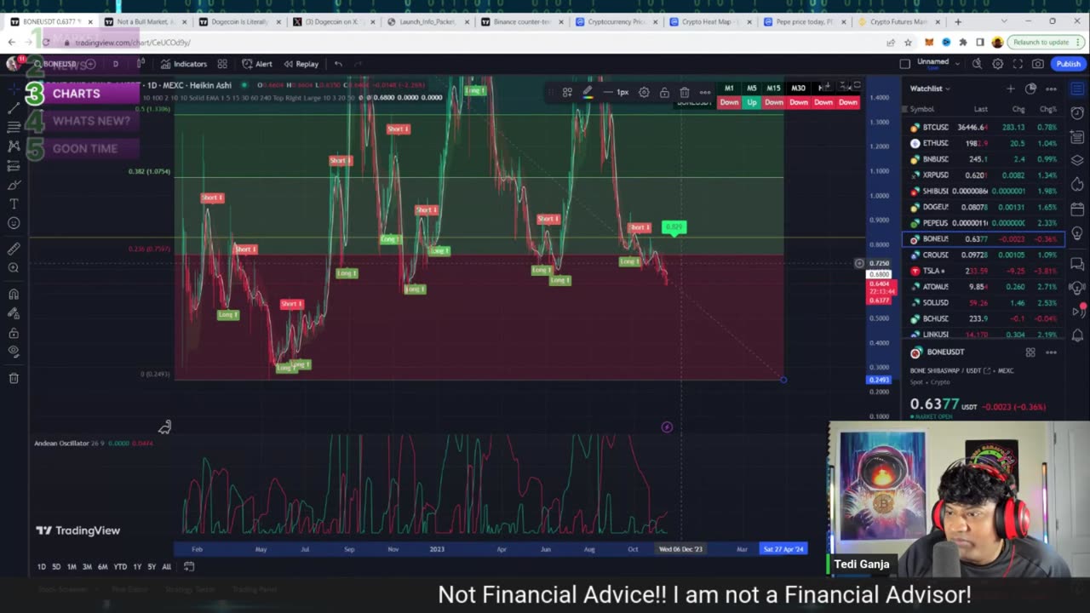Open the ideas lightbulb sidebar icon

(x=1077, y=233)
